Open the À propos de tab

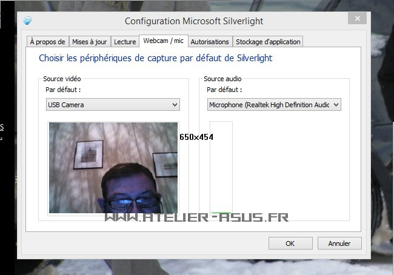coord(47,42)
